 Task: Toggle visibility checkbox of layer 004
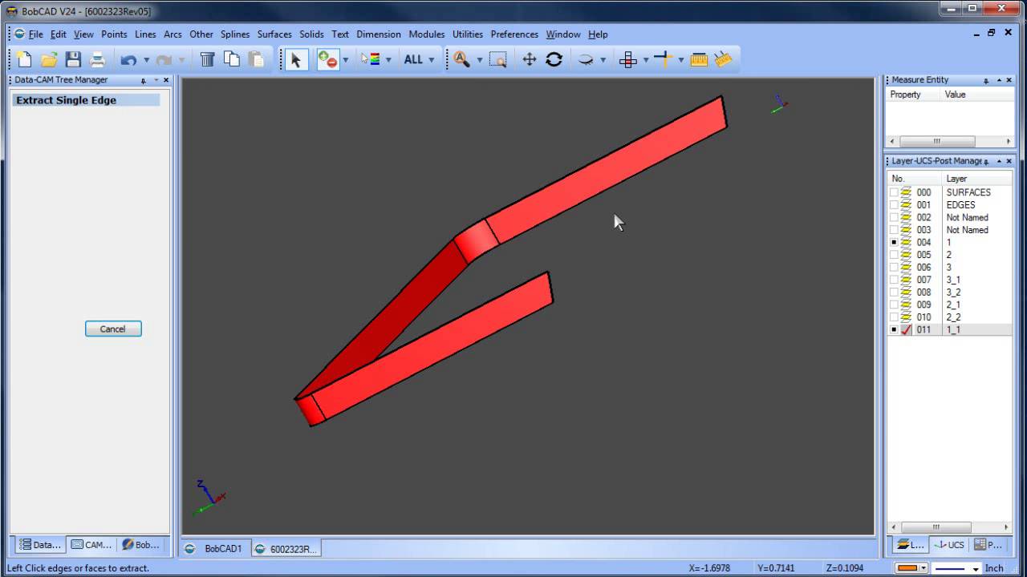coord(894,242)
